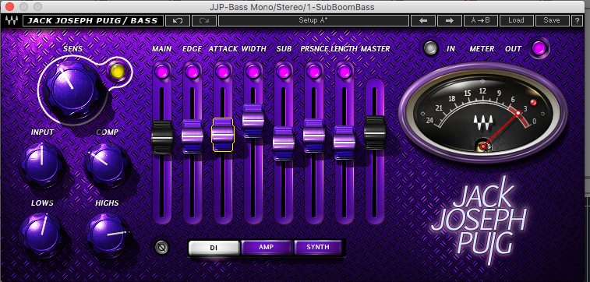Toggle the yellow SENS indicator light
The height and width of the screenshot is (282, 590).
point(117,71)
